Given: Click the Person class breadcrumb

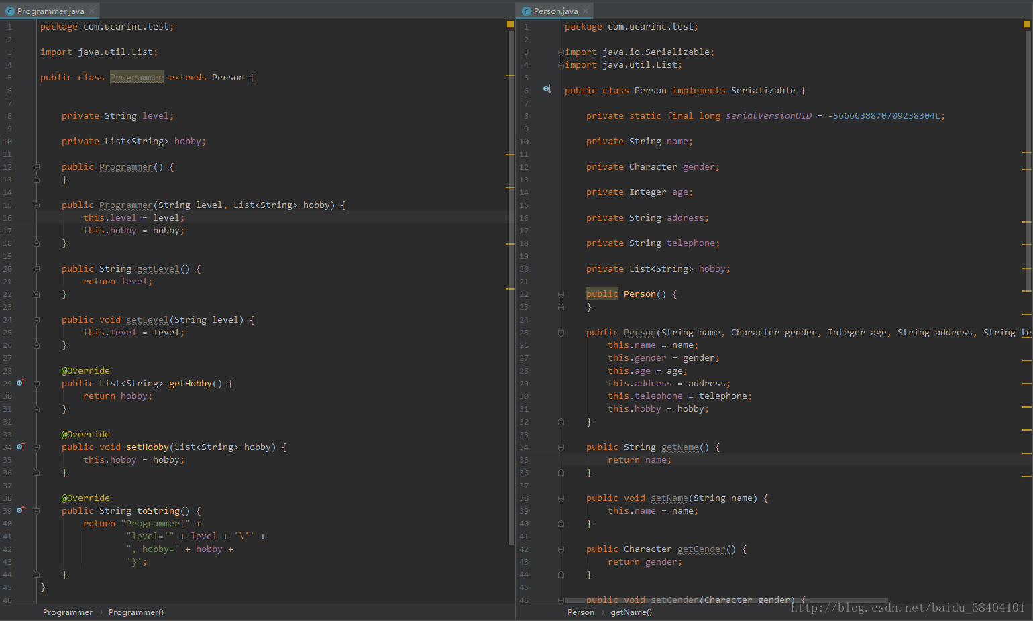Looking at the screenshot, I should tap(580, 612).
